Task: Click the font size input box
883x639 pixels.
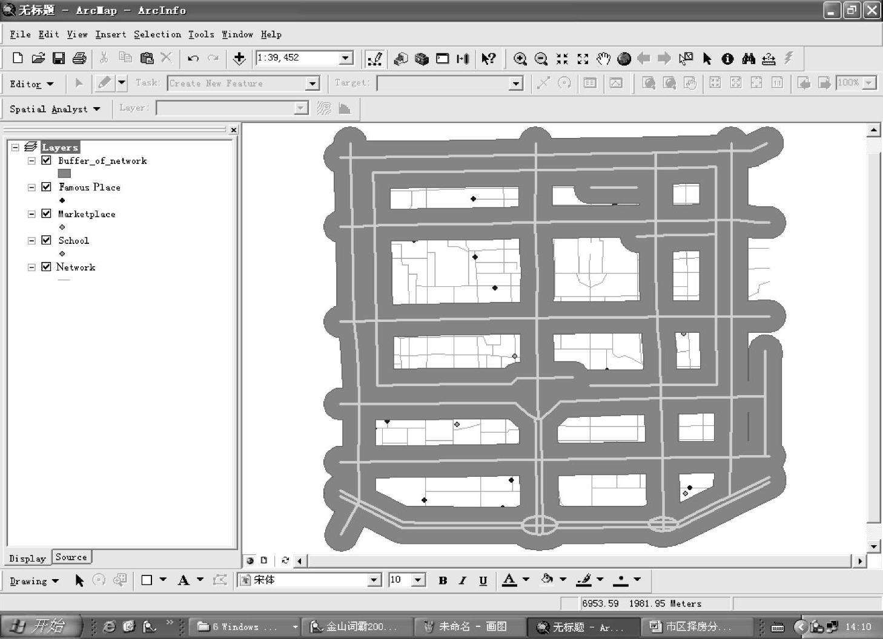Action: point(400,580)
